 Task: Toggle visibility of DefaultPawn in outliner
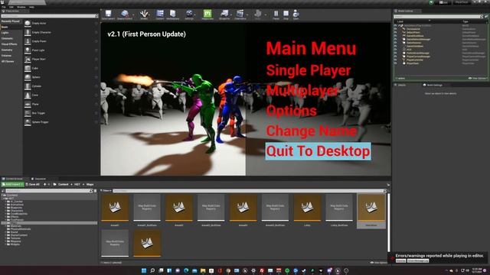(x=395, y=32)
